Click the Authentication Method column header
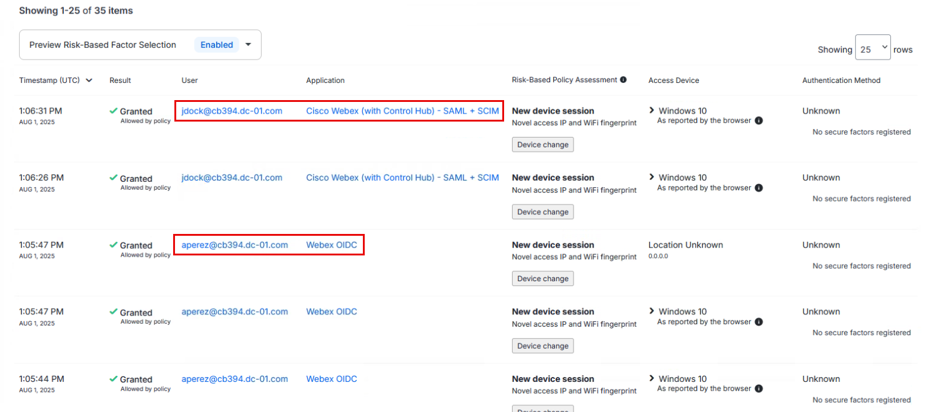Viewport: 929px width, 412px height. (841, 80)
